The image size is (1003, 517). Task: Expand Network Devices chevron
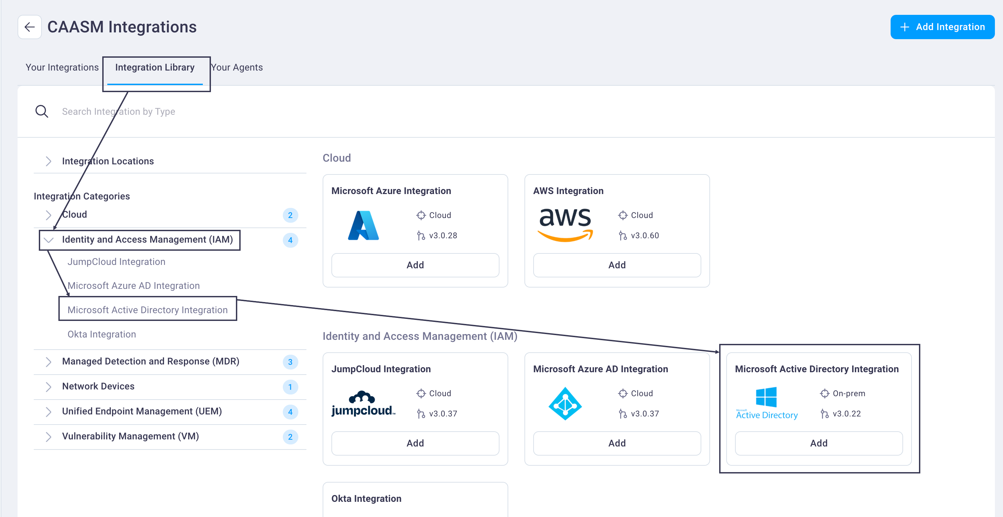pos(48,387)
